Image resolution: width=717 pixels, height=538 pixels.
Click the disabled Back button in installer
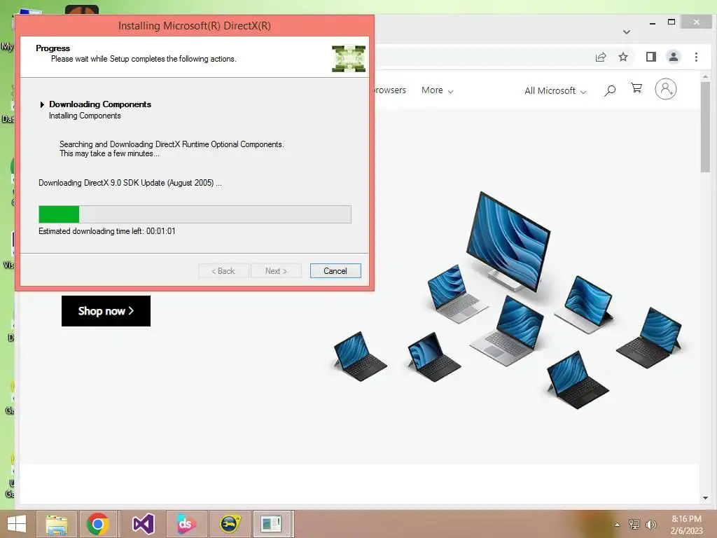click(223, 271)
